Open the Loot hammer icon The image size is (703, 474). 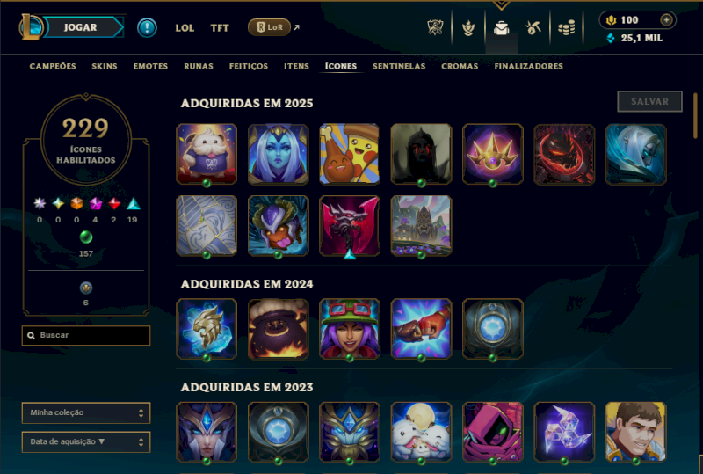pos(533,28)
